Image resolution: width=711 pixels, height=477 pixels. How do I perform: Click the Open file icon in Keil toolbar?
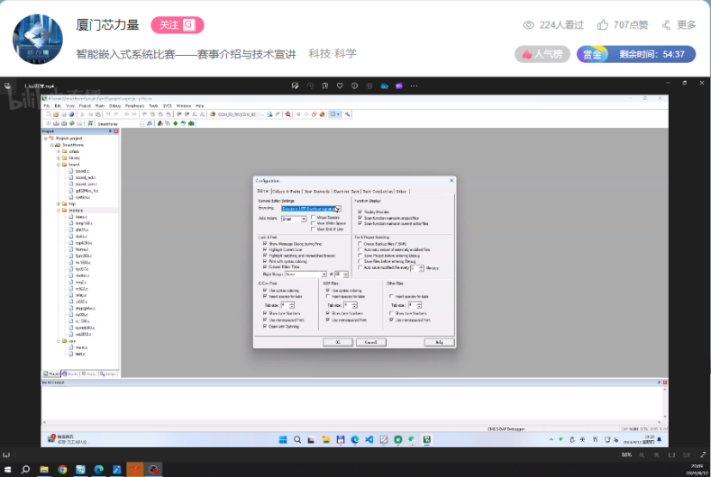(x=56, y=114)
